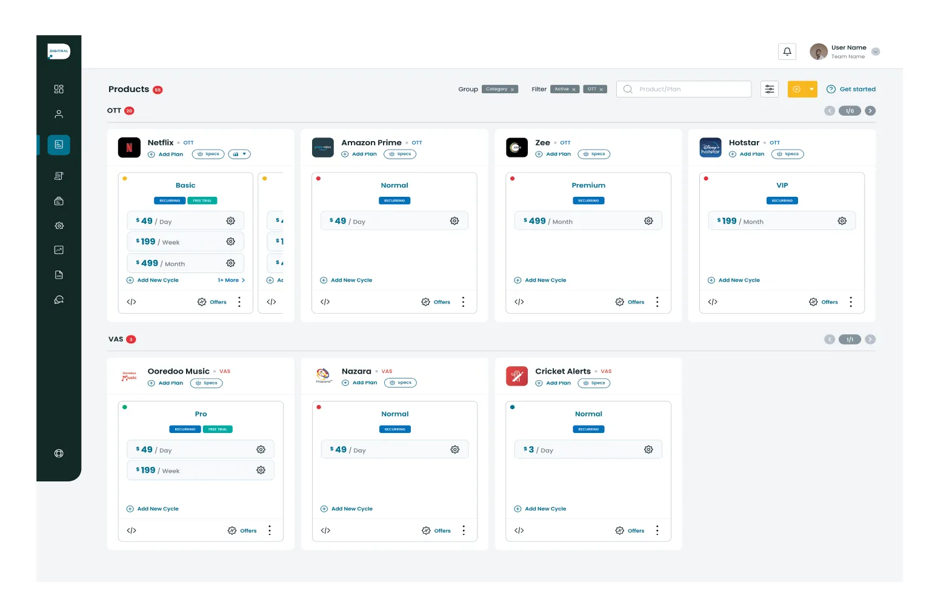
Task: Show 1+ More cycles on Netflix Basic
Action: [231, 280]
